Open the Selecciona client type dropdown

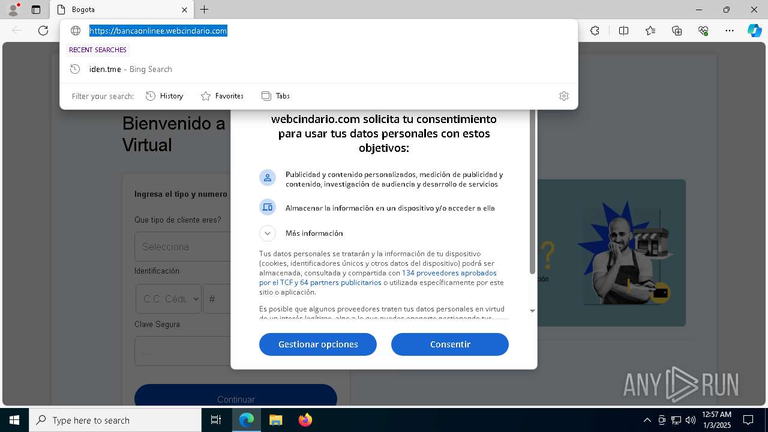183,247
